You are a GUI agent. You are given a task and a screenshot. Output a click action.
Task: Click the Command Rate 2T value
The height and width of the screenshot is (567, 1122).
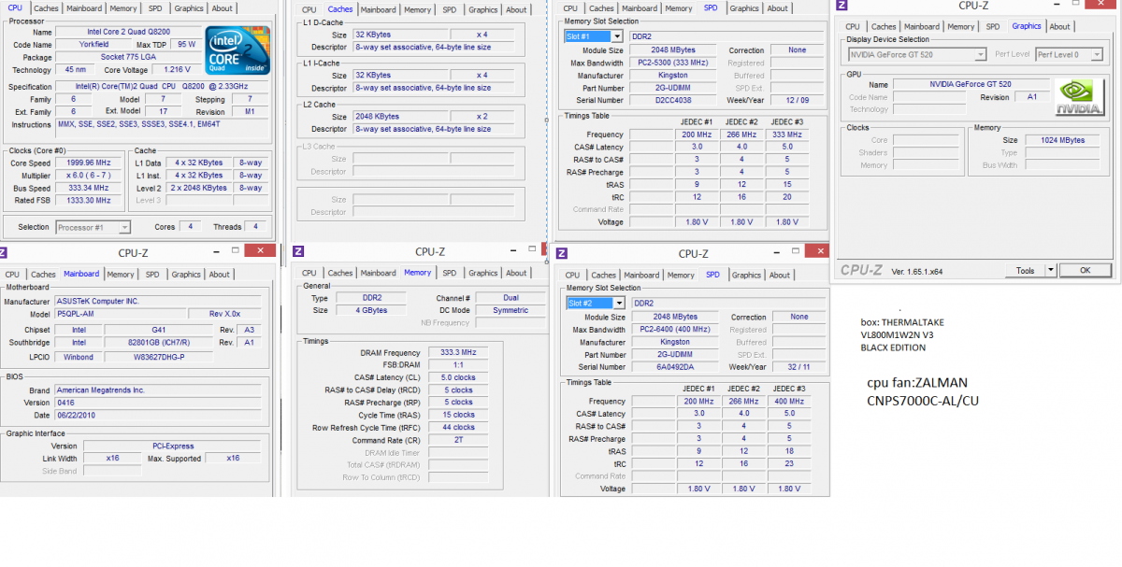458,440
